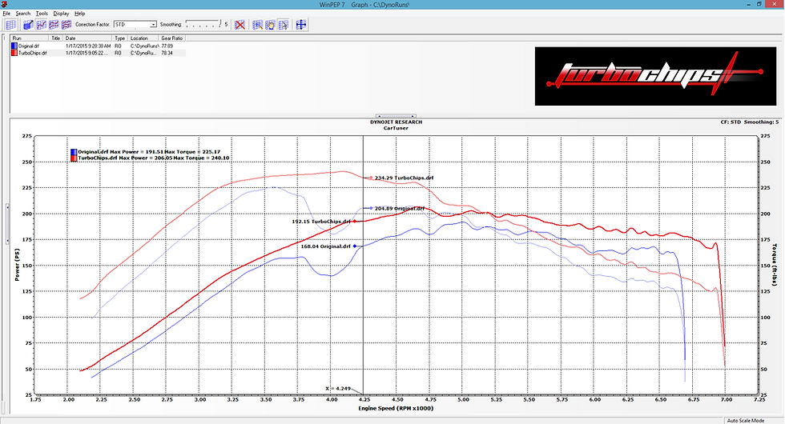
Task: Click the Power (PS) axis label
Action: (x=17, y=265)
